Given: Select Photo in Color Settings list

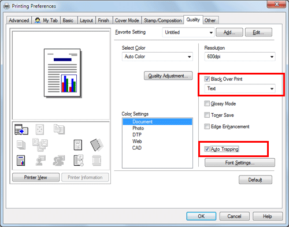Looking at the screenshot, I should 138,128.
